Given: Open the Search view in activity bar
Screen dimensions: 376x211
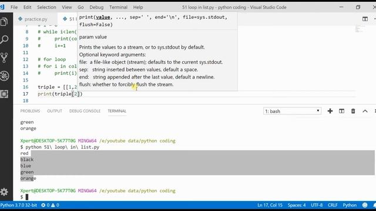Looking at the screenshot, I should 4,39.
